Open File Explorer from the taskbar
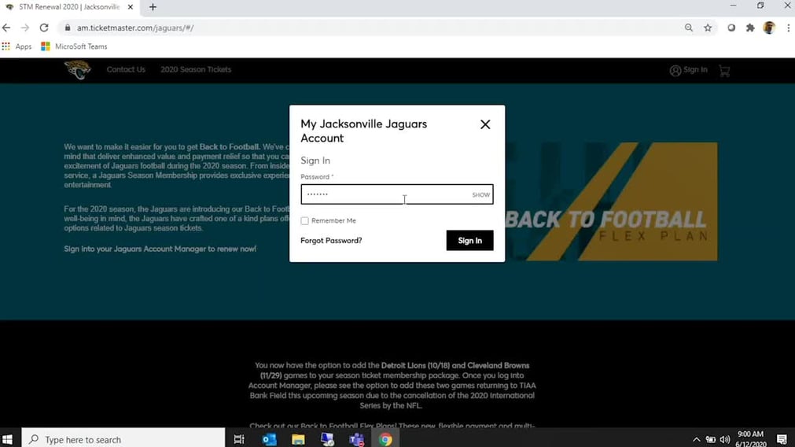 pos(298,439)
